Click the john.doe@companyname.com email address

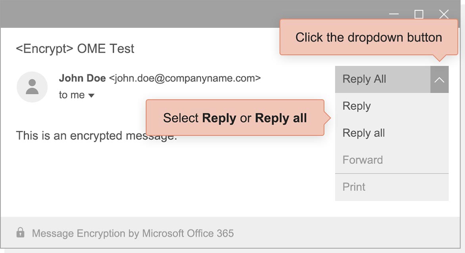(x=185, y=78)
